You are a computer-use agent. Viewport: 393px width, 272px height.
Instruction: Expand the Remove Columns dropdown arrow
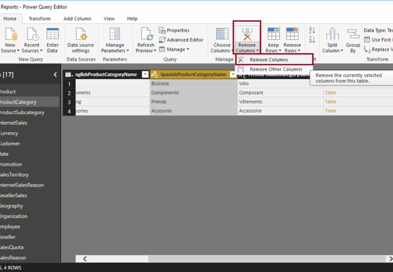pyautogui.click(x=258, y=51)
